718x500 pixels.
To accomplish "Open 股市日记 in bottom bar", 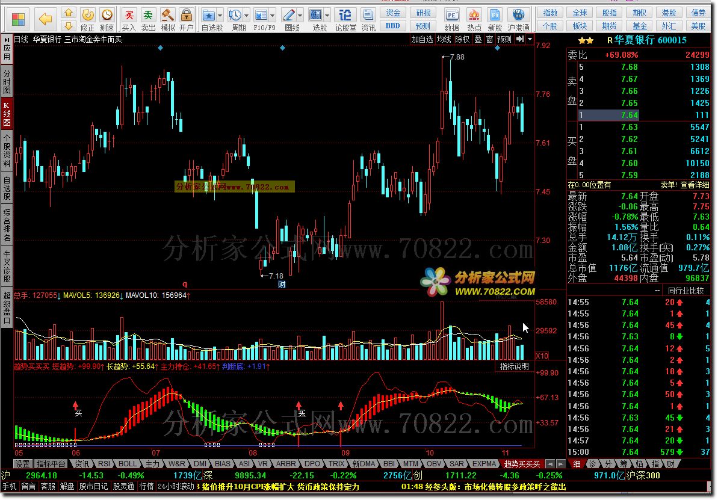I will click(93, 486).
